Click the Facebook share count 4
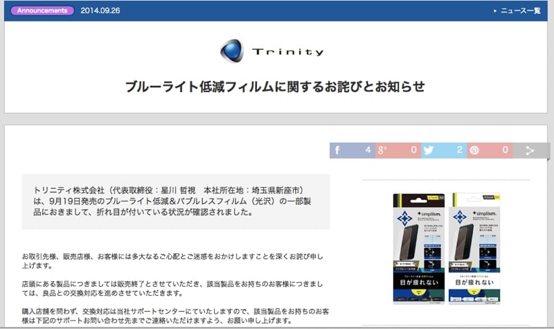Screen dimensions: 554x329 pyautogui.click(x=368, y=150)
